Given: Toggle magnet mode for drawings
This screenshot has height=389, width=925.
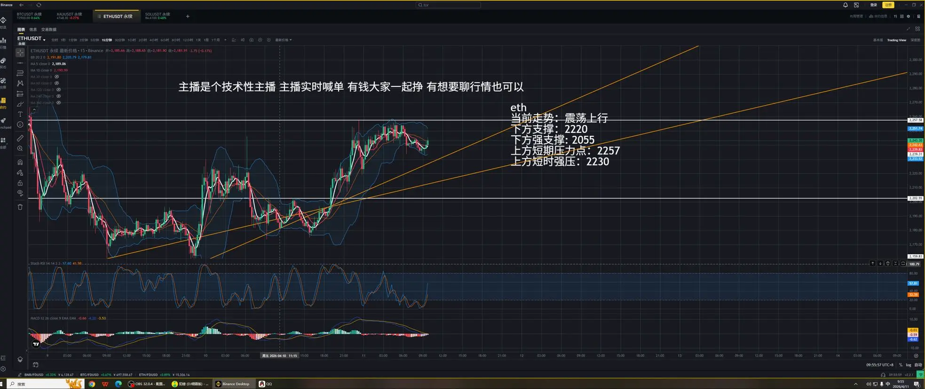Looking at the screenshot, I should tap(20, 162).
